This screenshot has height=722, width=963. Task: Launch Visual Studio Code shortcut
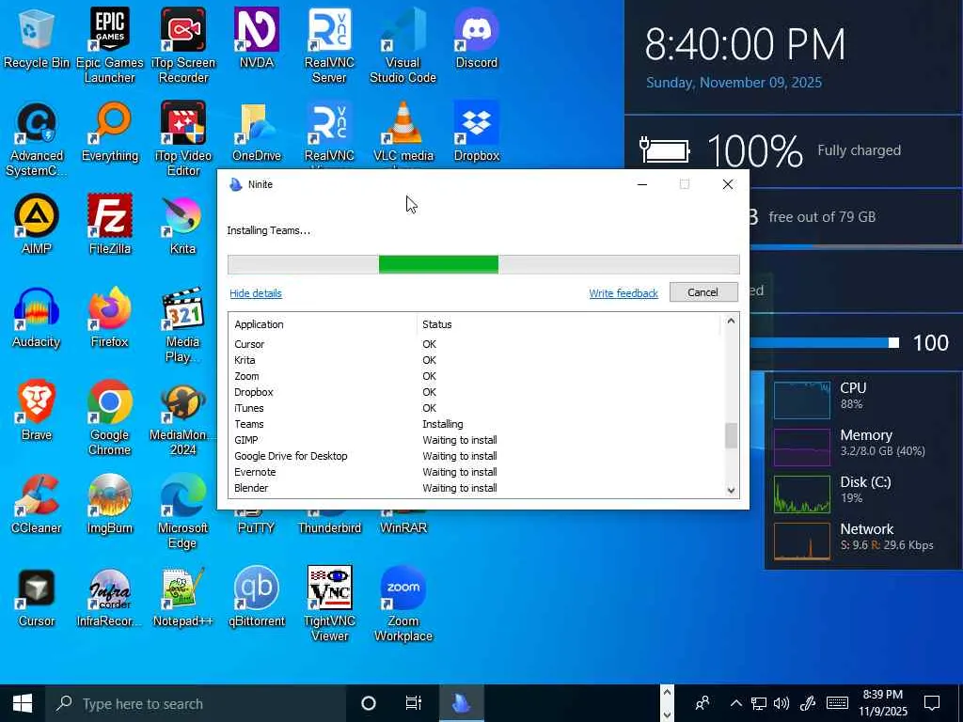tap(403, 45)
